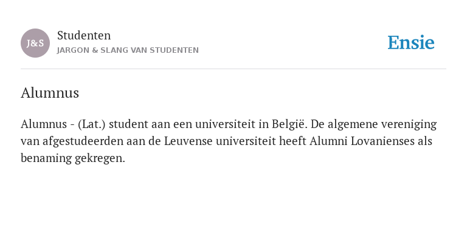The height and width of the screenshot is (233, 467).
Task: Select the Jargon & Slang van Studenten subtitle
Action: pyautogui.click(x=128, y=50)
